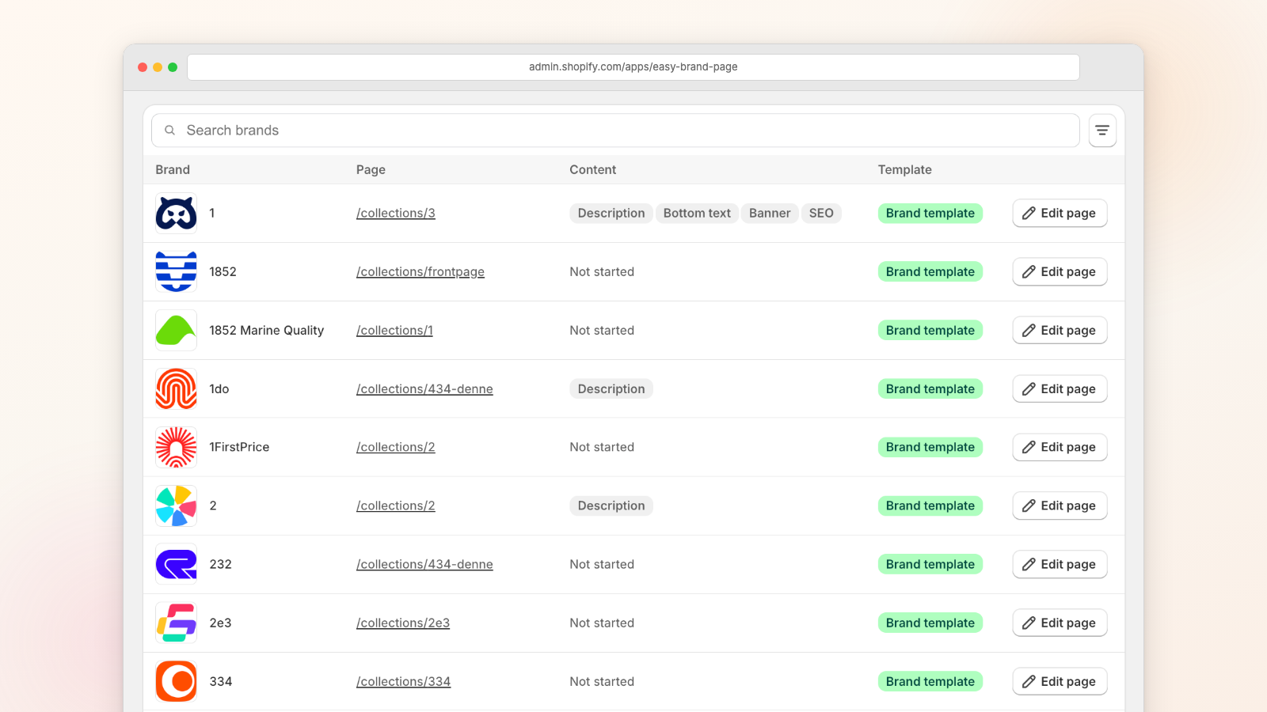Viewport: 1267px width, 712px height.
Task: Click the search magnifier icon
Action: coord(169,131)
